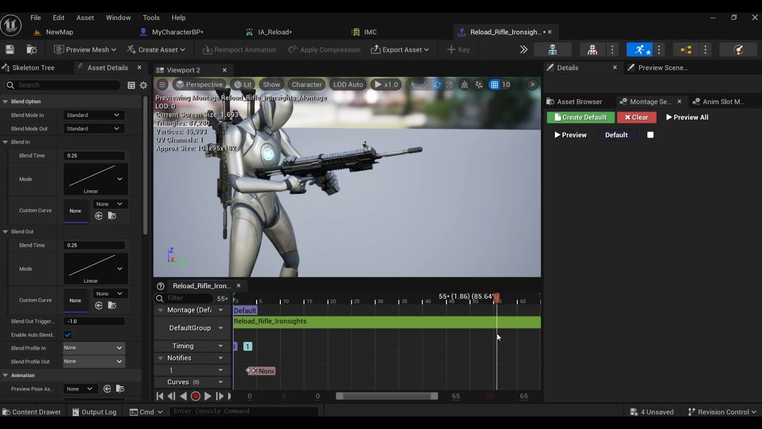Toggle the Default section preview checkbox
Screen dimensions: 762x429
click(x=650, y=135)
